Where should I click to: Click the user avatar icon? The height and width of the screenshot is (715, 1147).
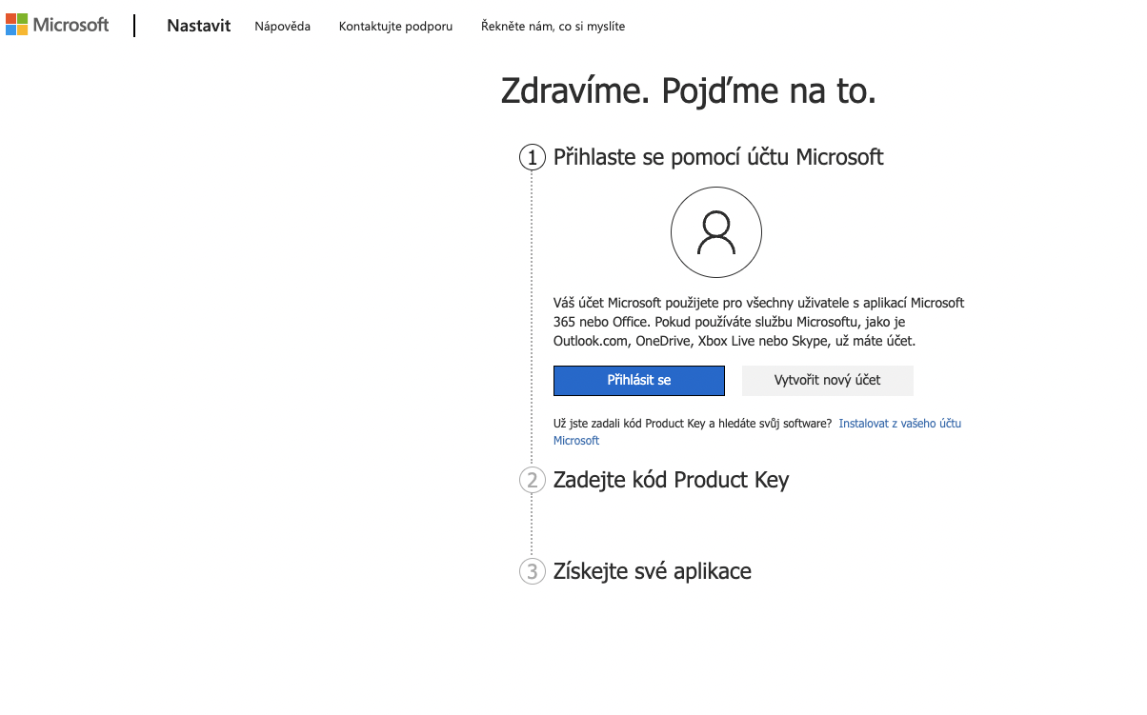tap(716, 232)
